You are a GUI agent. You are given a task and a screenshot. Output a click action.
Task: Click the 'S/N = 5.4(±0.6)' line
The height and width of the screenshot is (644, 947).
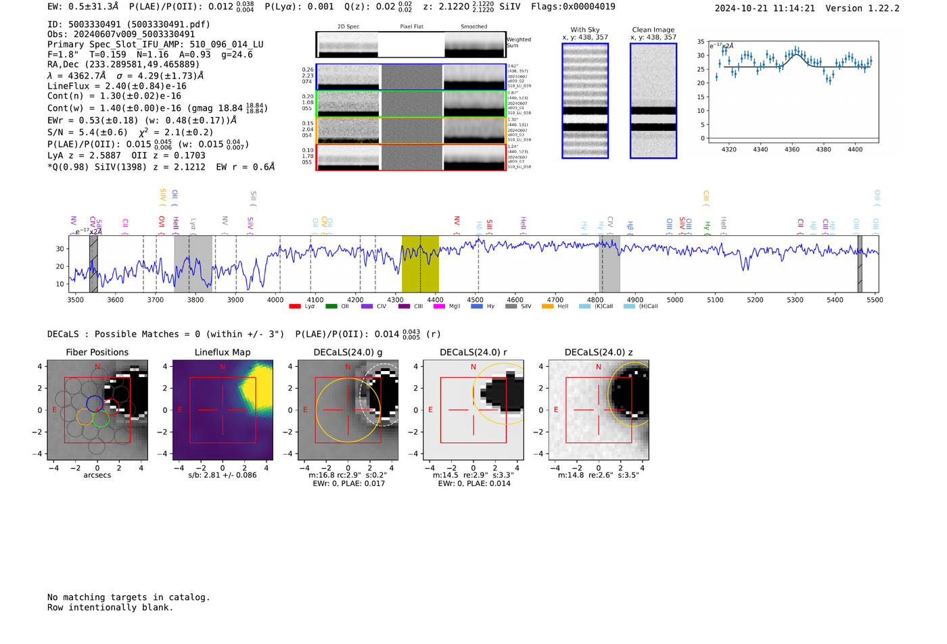pyautogui.click(x=130, y=132)
